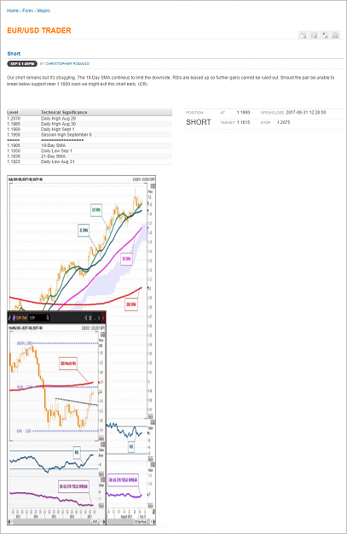Select the 'Session high September 6' row

click(90, 135)
